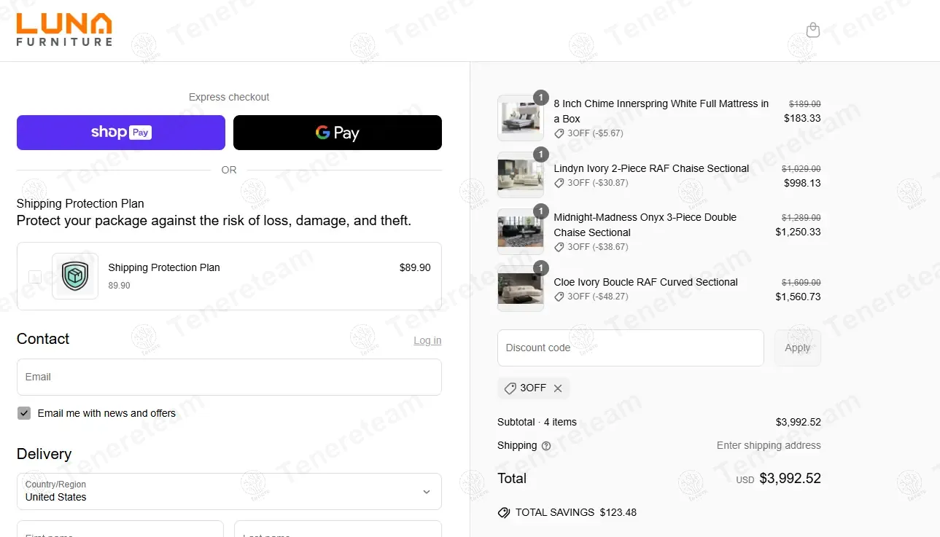Click the Shipping Protection Plan shield icon

75,276
